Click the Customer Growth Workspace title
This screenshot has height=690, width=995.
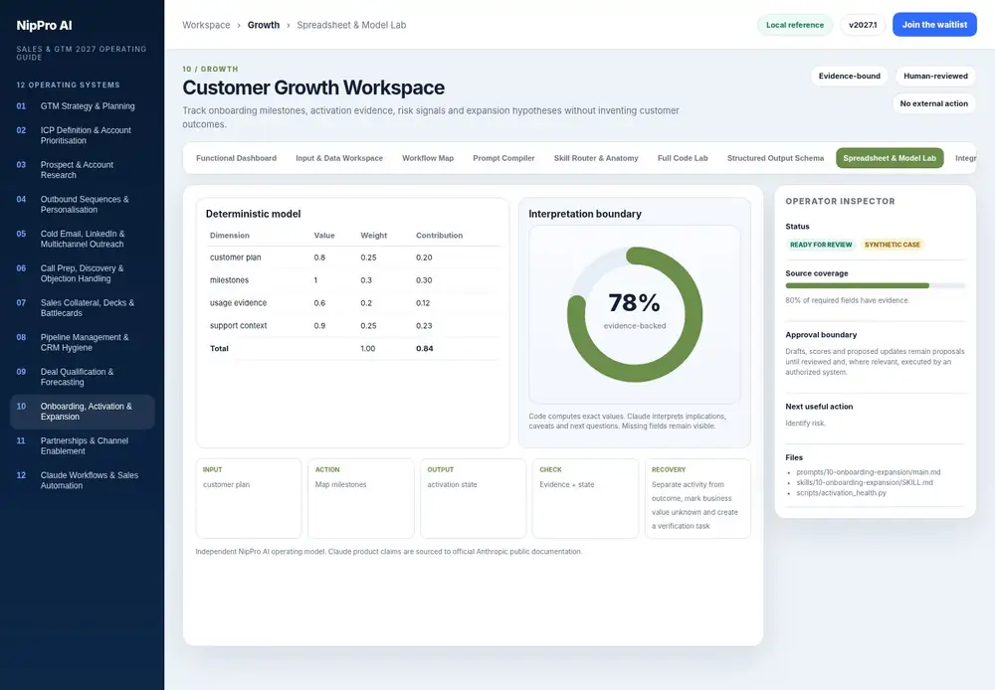[x=313, y=87]
